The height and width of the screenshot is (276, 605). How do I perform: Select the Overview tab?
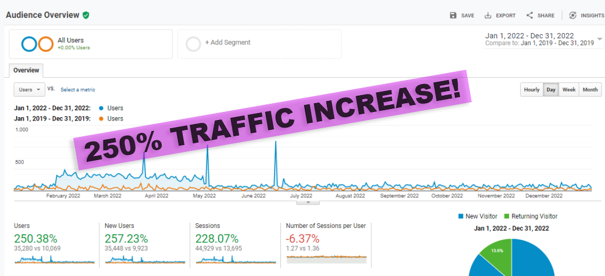[x=26, y=71]
